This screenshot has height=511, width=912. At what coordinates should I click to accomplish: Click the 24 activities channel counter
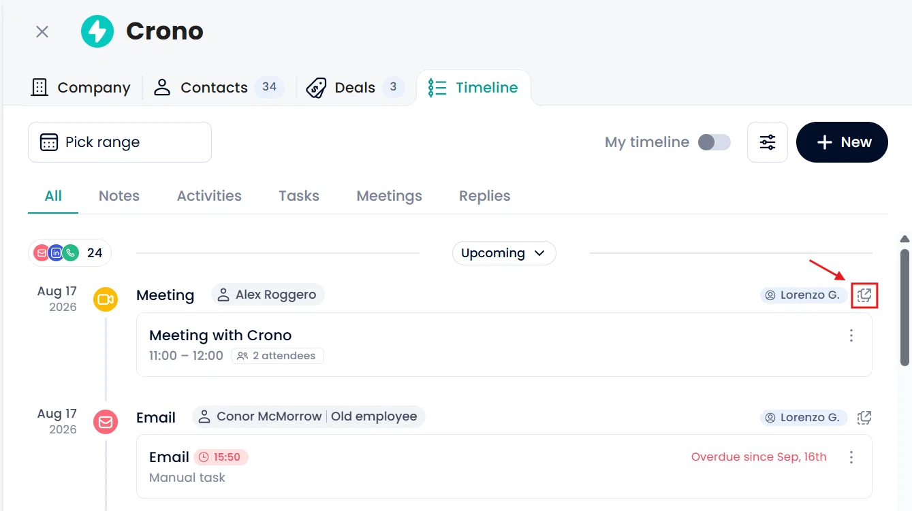(x=69, y=253)
